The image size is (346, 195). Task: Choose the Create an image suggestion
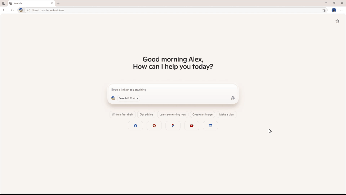coord(202,114)
